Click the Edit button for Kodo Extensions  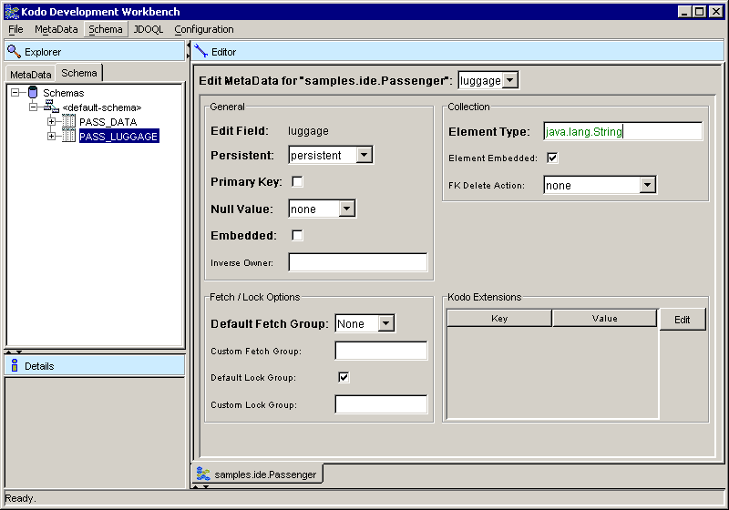682,320
